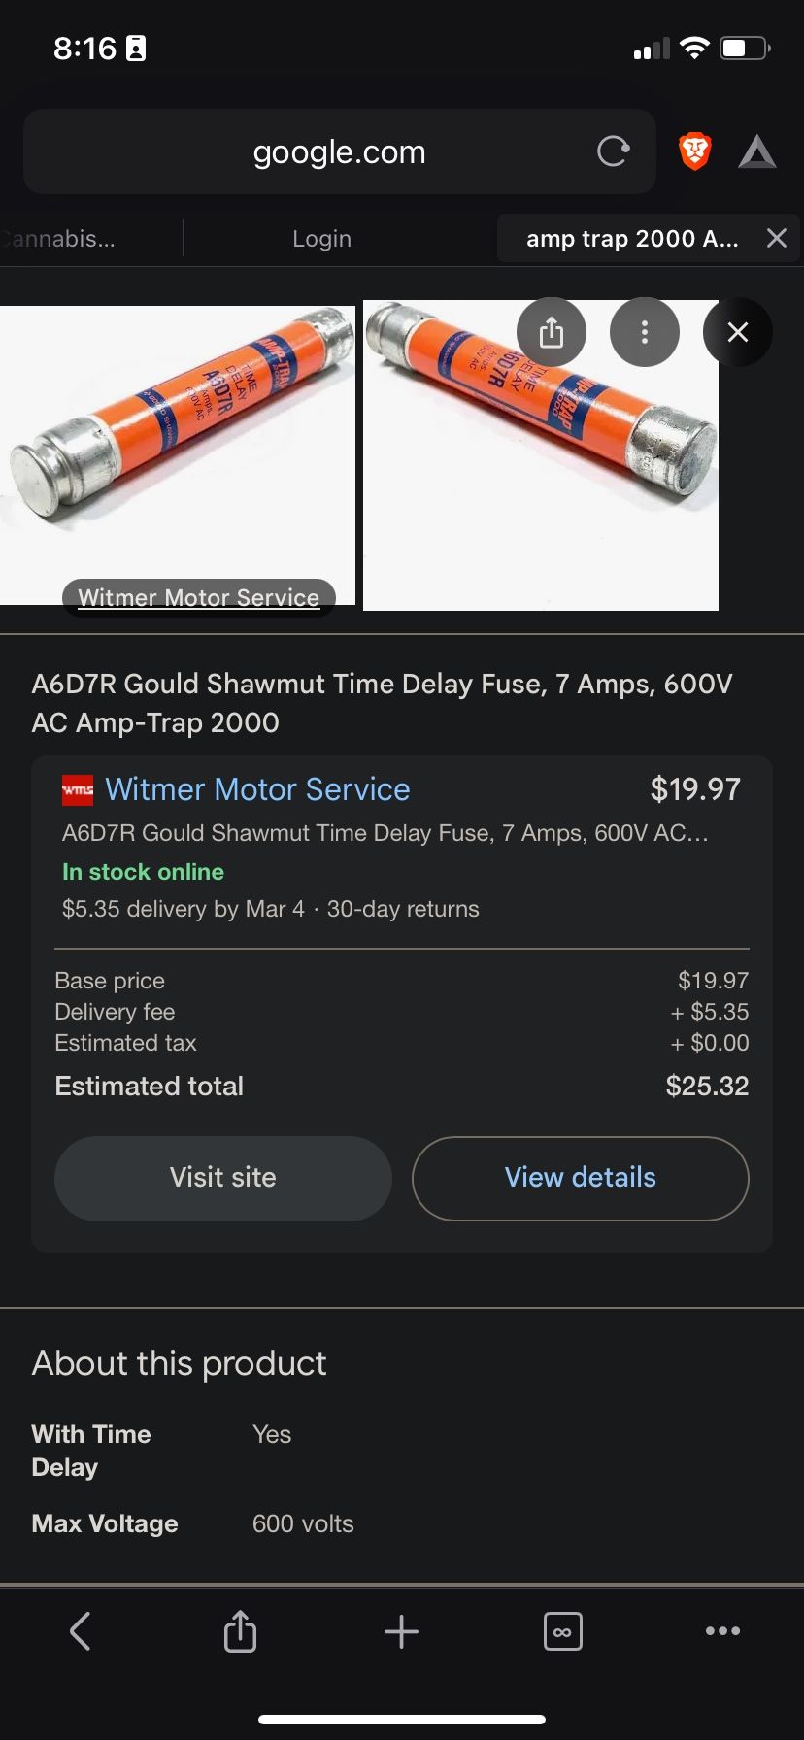Tap the Witmer Motor Service image caption

coord(198,597)
